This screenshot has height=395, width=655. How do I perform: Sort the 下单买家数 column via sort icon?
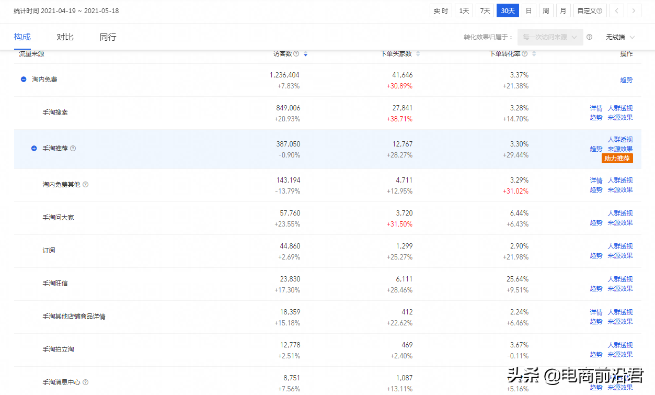pos(418,54)
